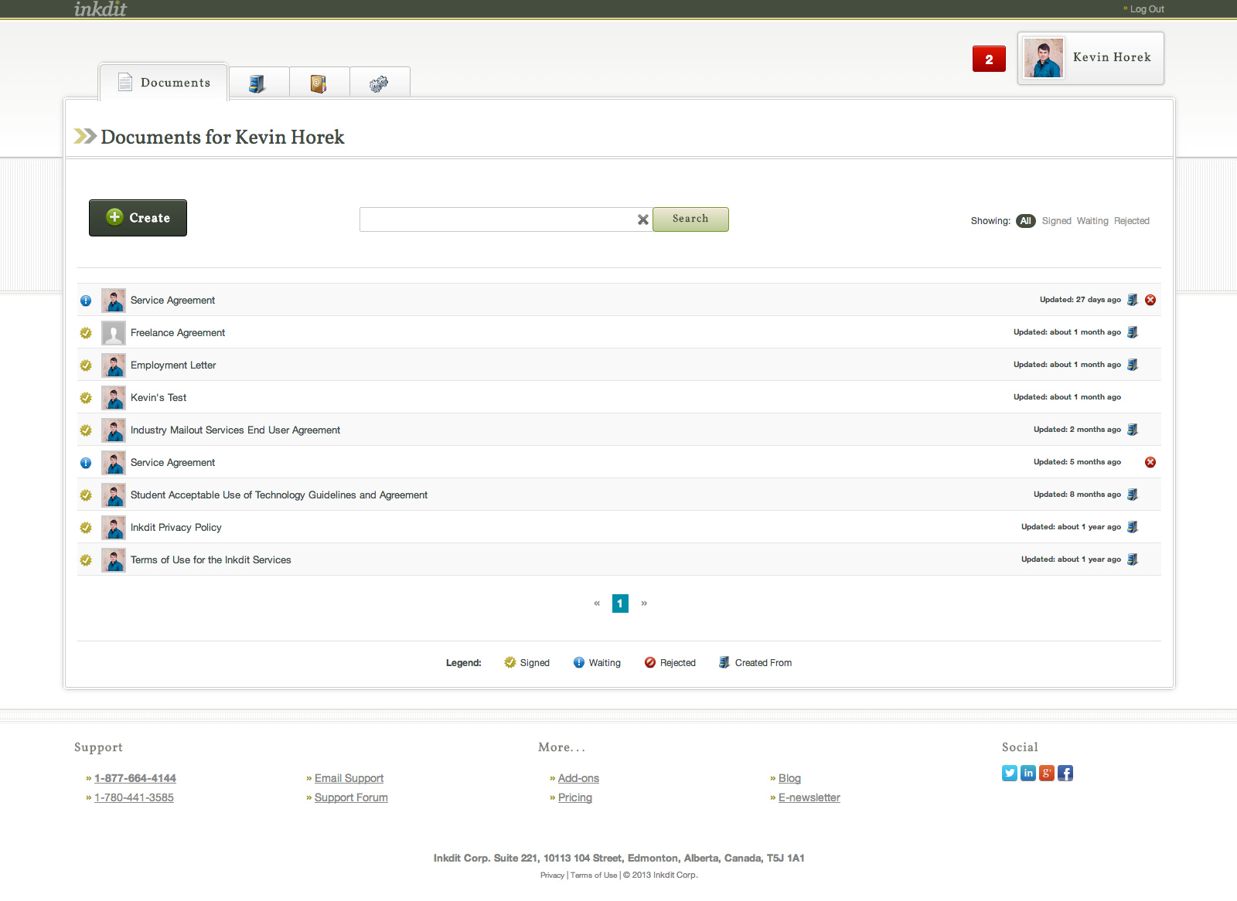The image size is (1237, 901).
Task: Click phone number 1-780-441-3585
Action: tap(134, 797)
